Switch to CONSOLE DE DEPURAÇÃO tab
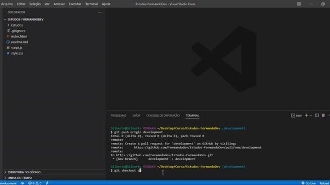Viewport: 330px width, 185px height. pos(163,116)
